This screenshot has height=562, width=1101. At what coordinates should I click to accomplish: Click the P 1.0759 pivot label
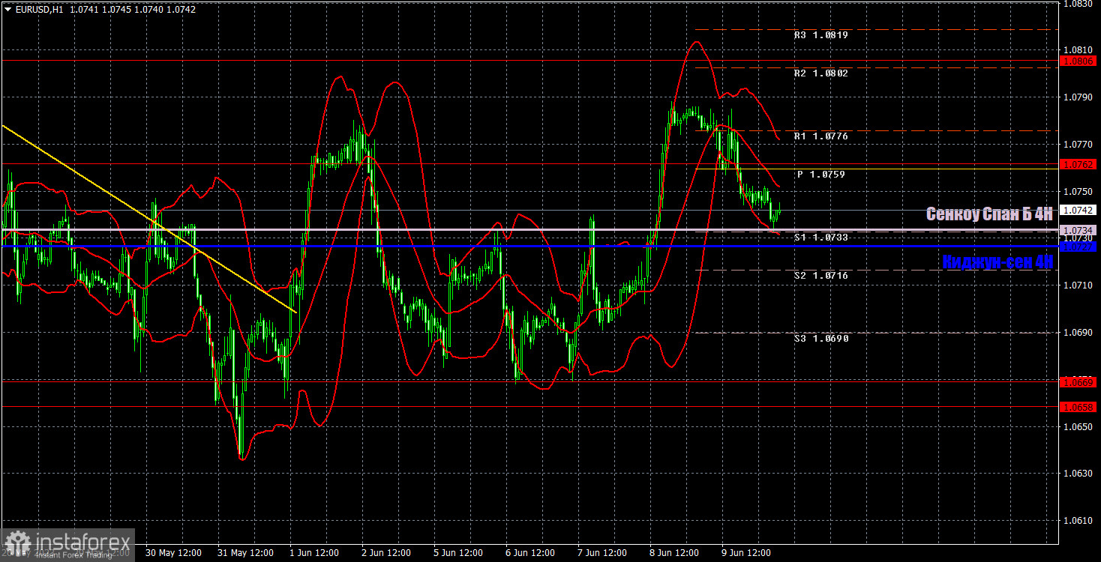[x=821, y=175]
